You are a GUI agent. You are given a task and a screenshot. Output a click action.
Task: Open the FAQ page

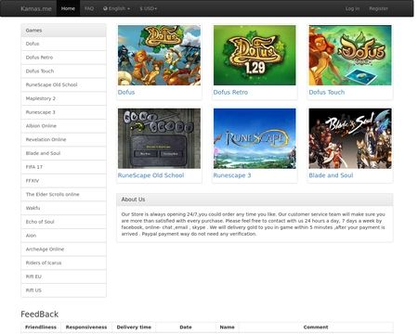pyautogui.click(x=89, y=8)
